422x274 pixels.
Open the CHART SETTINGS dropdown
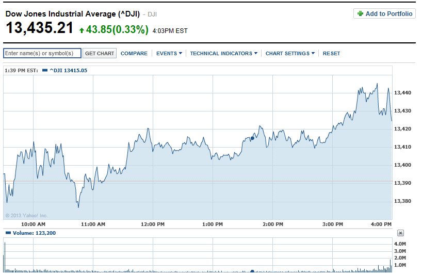coord(290,53)
